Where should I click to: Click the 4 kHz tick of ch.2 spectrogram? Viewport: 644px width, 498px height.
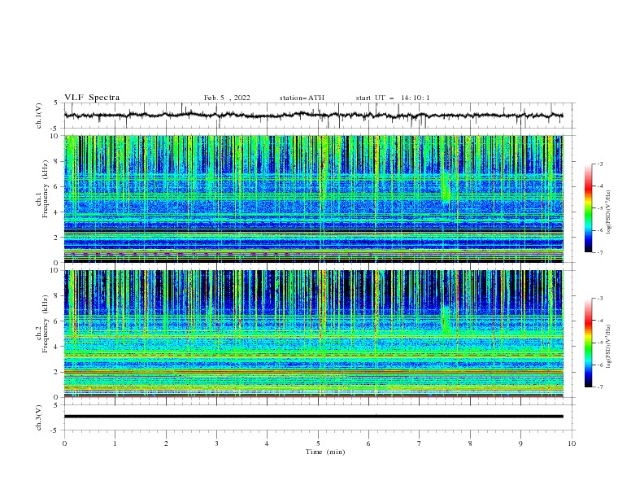(x=58, y=347)
